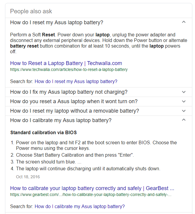Search for "How do I reset my Asus laptop battery?"
The width and height of the screenshot is (195, 214).
(76, 81)
